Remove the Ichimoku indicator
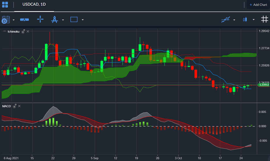This screenshot has width=270, height=161. coord(28,31)
